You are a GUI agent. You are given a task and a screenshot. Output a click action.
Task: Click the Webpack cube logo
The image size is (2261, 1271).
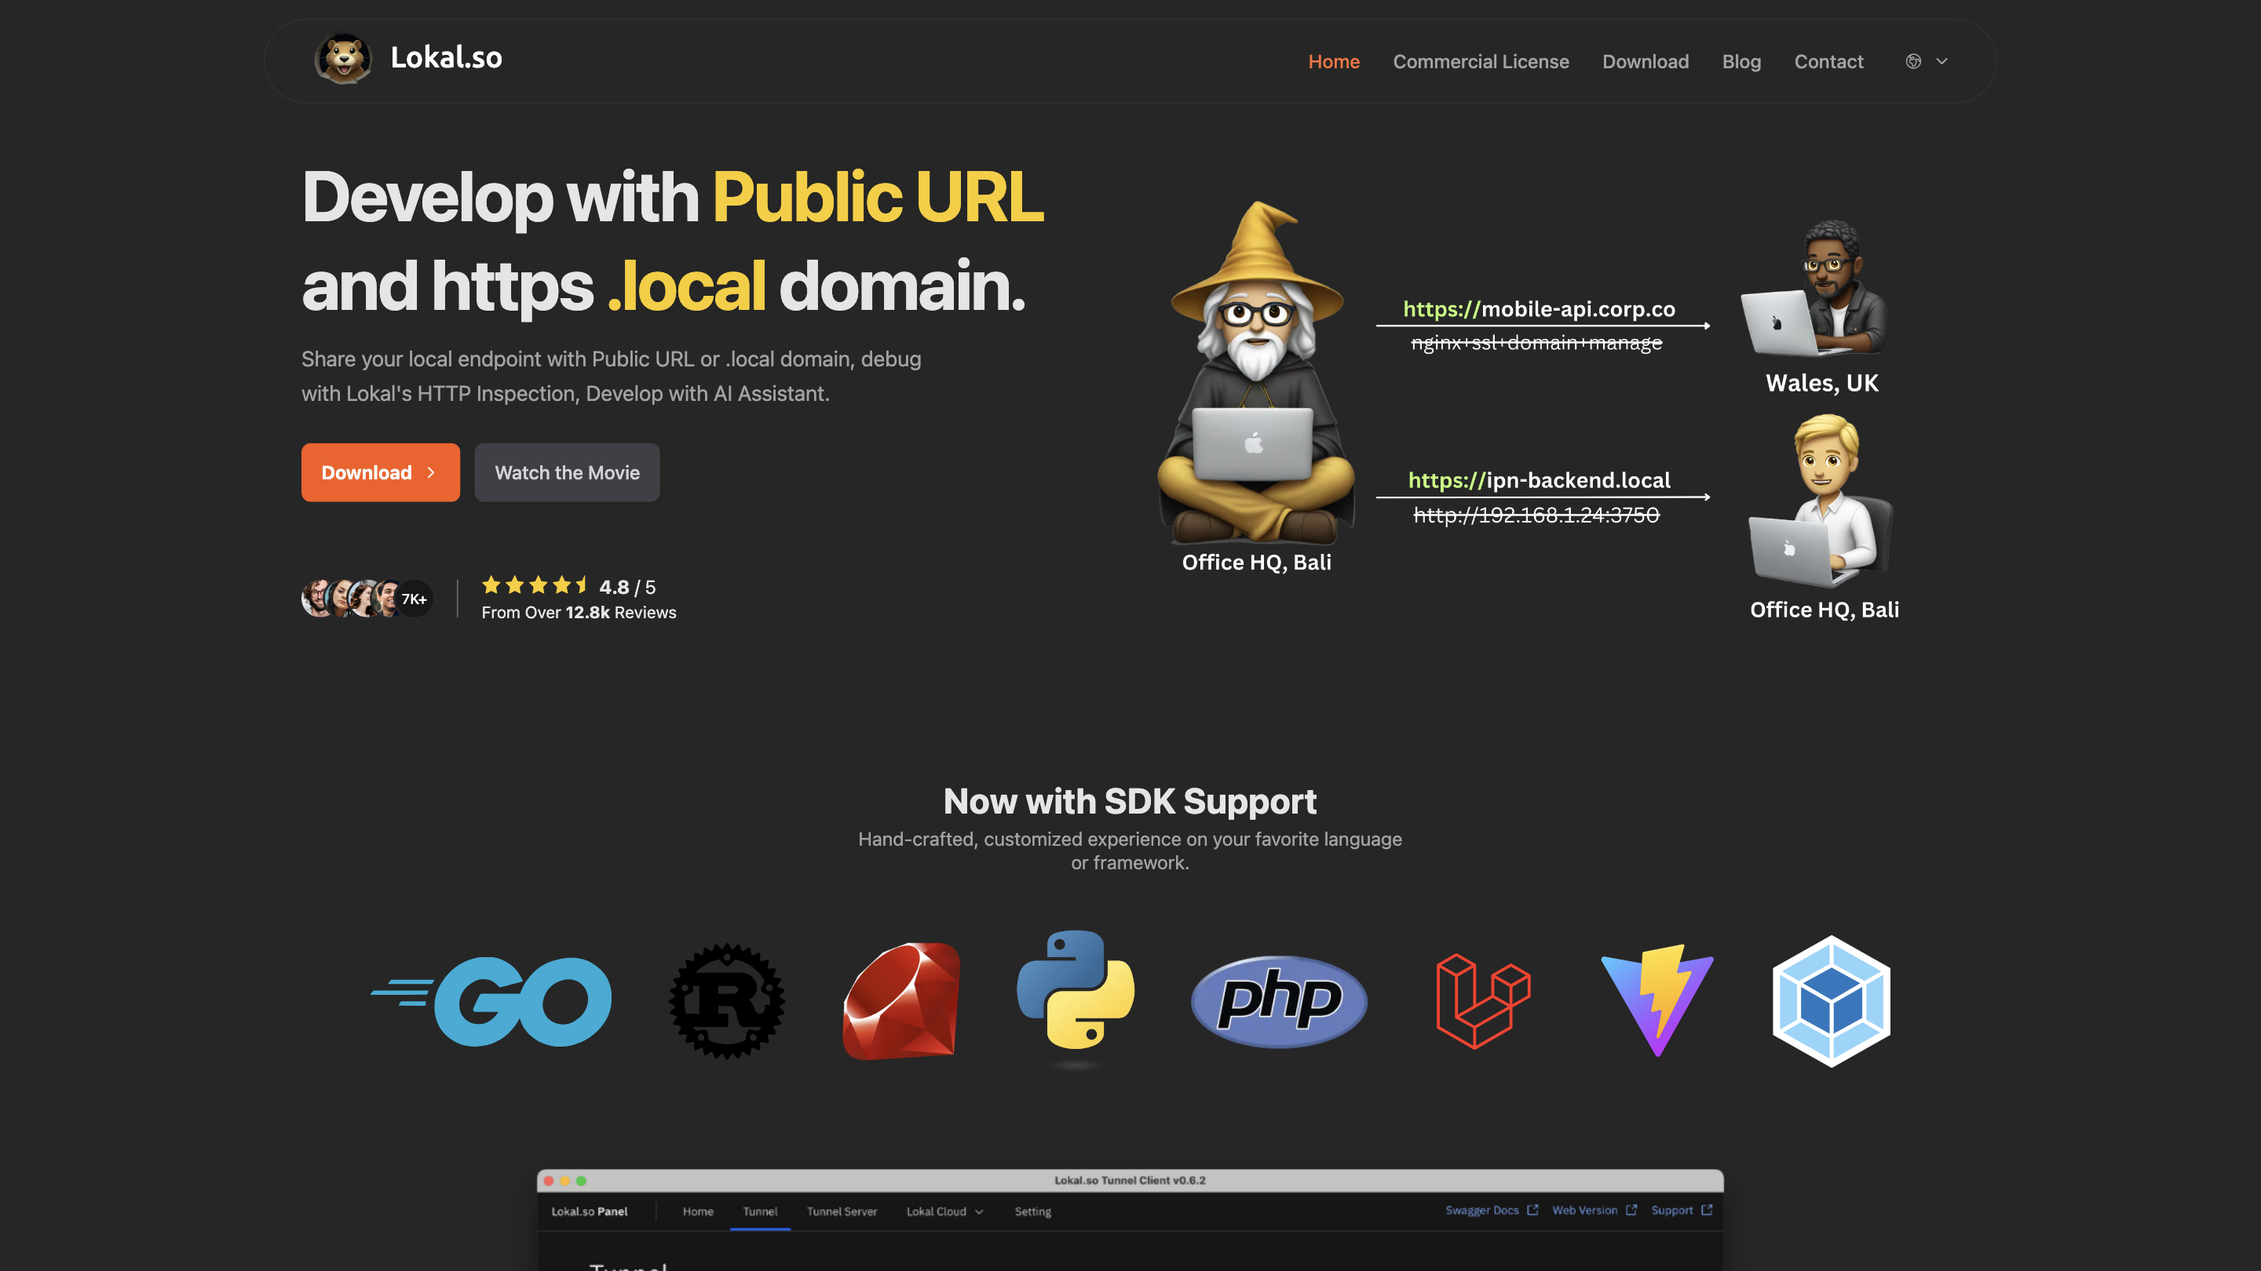(x=1831, y=1001)
